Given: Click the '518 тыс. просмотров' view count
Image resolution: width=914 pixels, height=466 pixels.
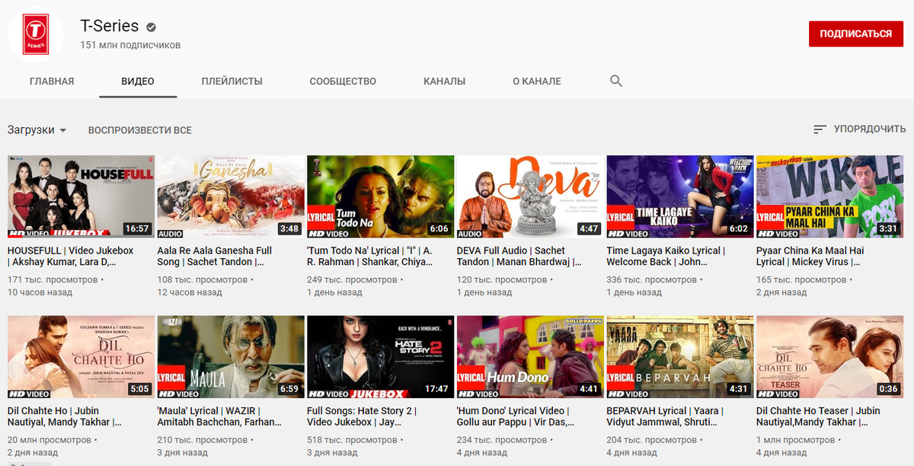Looking at the screenshot, I should [x=353, y=440].
